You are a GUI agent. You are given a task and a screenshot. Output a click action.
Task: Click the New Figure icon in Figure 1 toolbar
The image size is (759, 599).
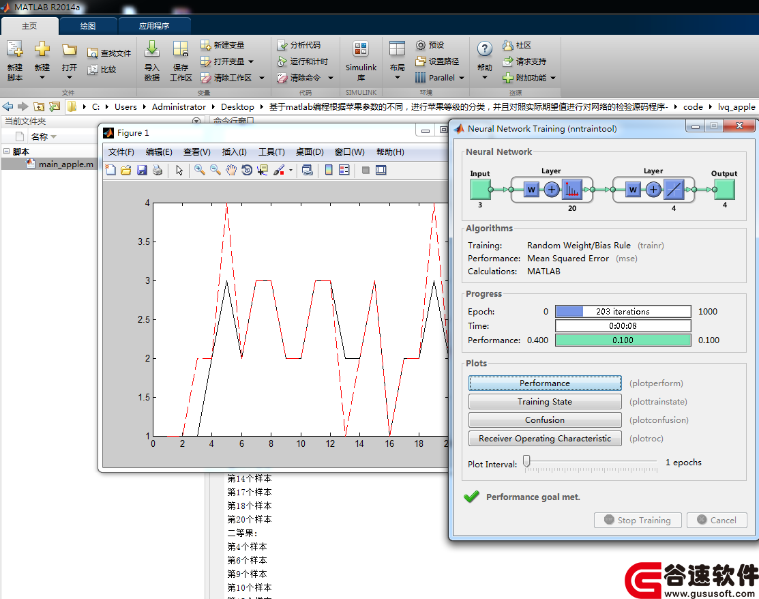pyautogui.click(x=111, y=170)
